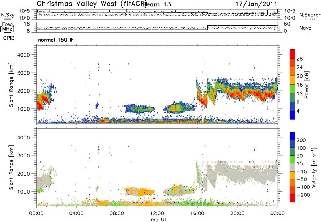Click the '08:00' time tick label
The width and height of the screenshot is (321, 222).
point(116,214)
